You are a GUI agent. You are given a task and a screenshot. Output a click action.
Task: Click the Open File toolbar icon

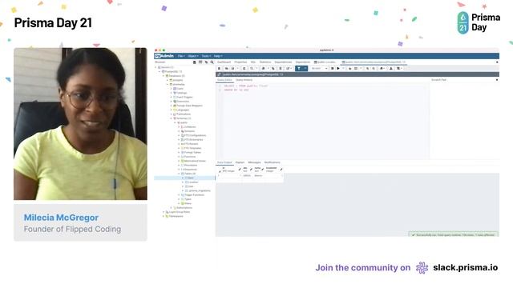tap(226, 68)
